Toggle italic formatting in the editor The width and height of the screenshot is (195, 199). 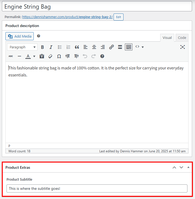(51, 47)
